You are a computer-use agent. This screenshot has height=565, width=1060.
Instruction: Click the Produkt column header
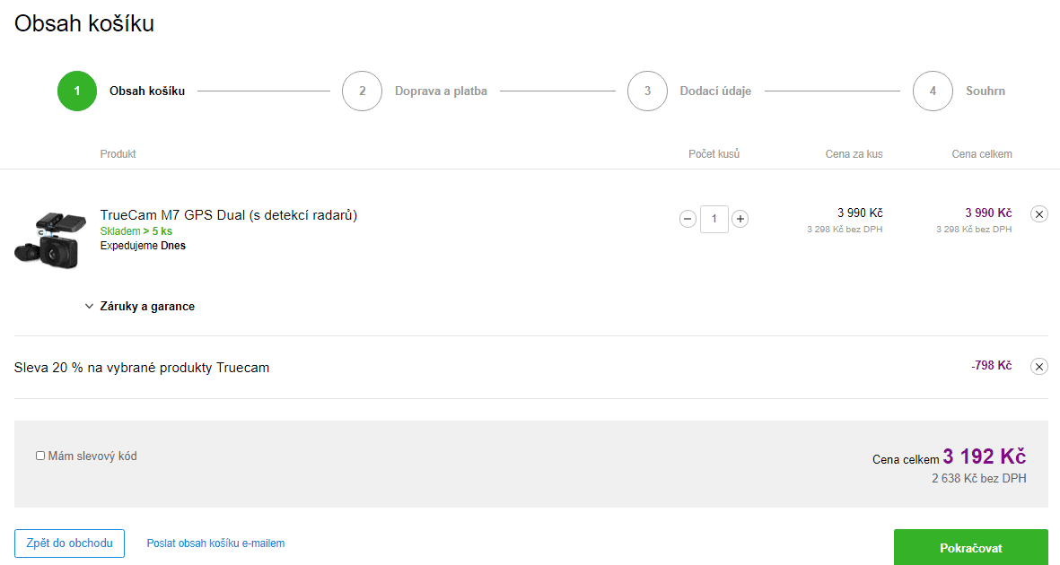(118, 154)
